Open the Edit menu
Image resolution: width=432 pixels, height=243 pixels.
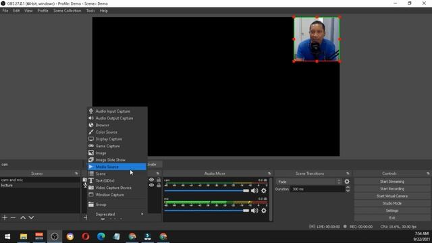pyautogui.click(x=16, y=11)
